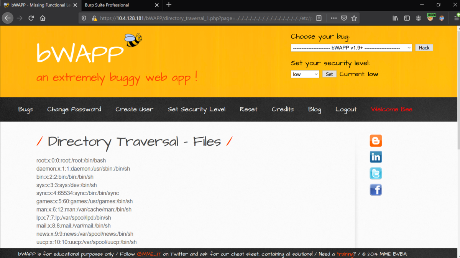
Task: Select the daemon:x:1:1 passwd line
Action: (x=83, y=169)
